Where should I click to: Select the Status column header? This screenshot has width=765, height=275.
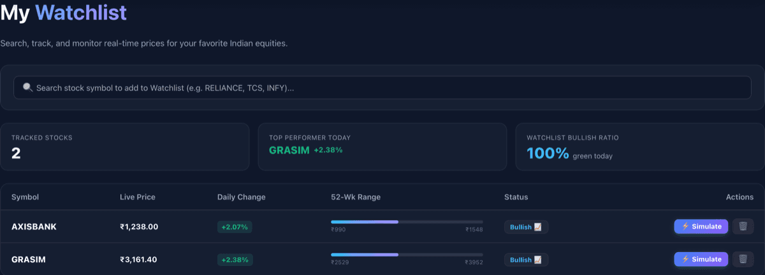point(516,197)
